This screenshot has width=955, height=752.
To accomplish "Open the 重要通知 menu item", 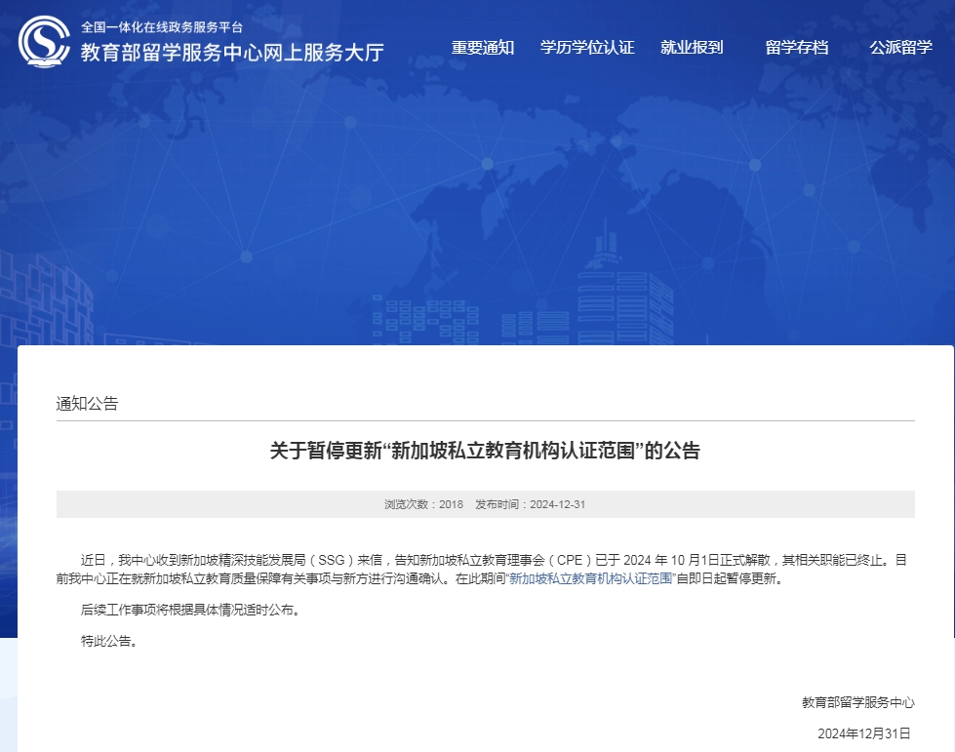I will (x=483, y=48).
